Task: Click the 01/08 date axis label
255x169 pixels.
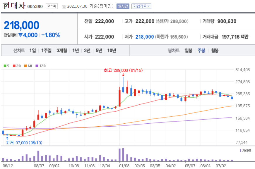Action: point(124,166)
